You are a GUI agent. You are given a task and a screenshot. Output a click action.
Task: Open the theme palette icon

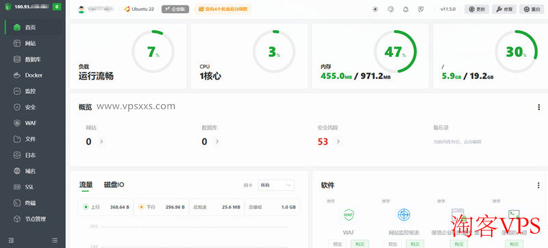pyautogui.click(x=390, y=10)
